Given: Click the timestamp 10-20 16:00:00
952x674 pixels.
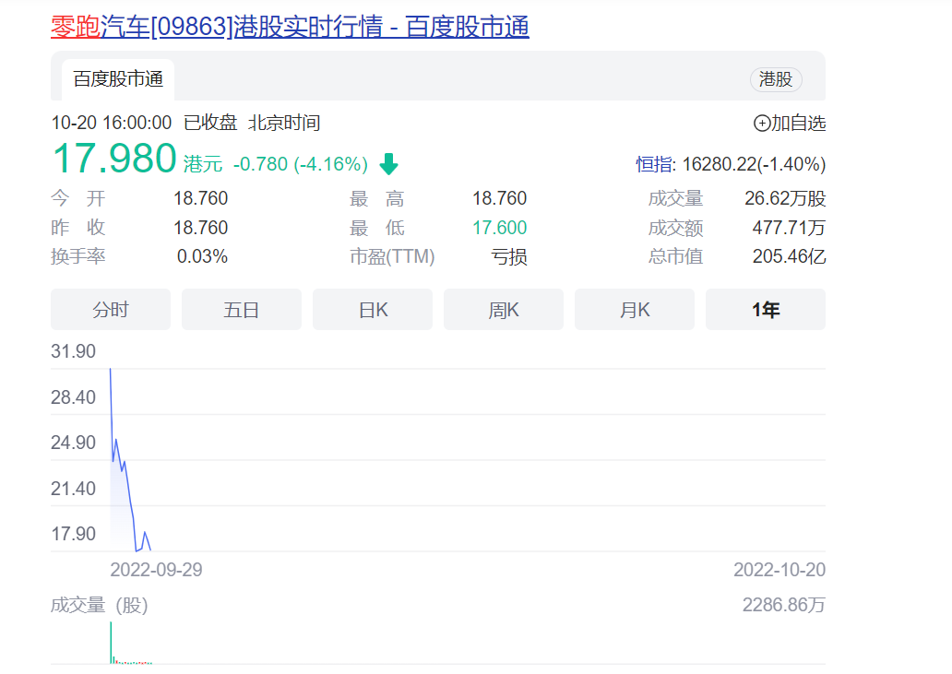Looking at the screenshot, I should tap(111, 124).
